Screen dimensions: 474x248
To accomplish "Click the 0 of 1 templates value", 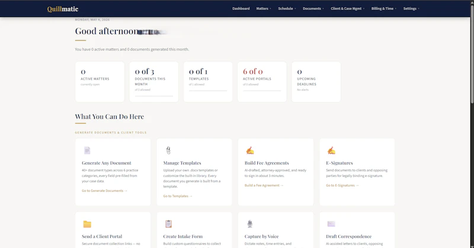I will coord(198,71).
